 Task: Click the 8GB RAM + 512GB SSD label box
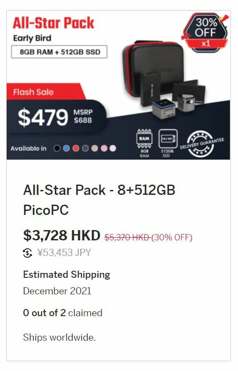59,52
